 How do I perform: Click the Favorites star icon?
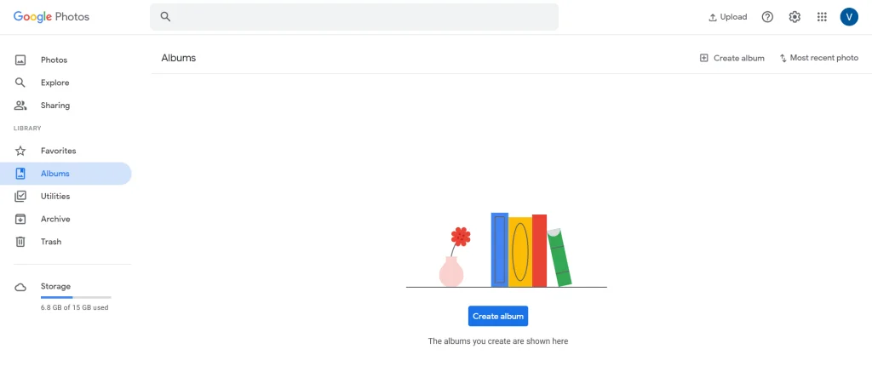pos(20,151)
